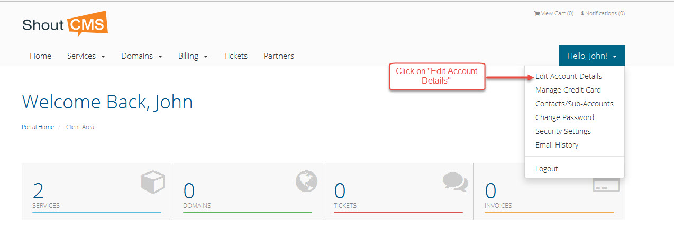Select Edit Account Details from menu
Image resolution: width=674 pixels, height=246 pixels.
(568, 77)
